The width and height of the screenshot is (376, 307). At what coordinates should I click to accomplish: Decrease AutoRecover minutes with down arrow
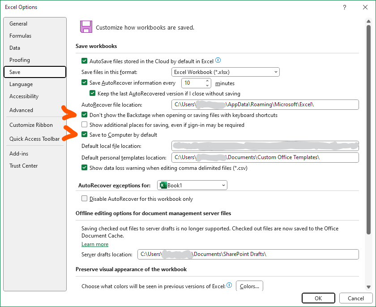[x=207, y=86]
